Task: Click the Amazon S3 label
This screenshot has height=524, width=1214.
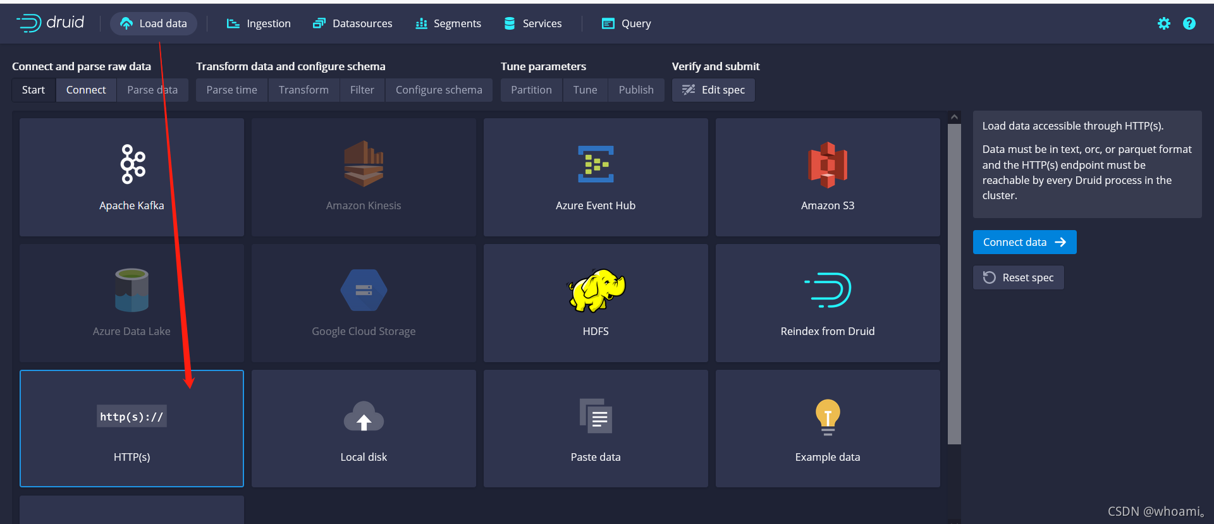Action: 828,205
